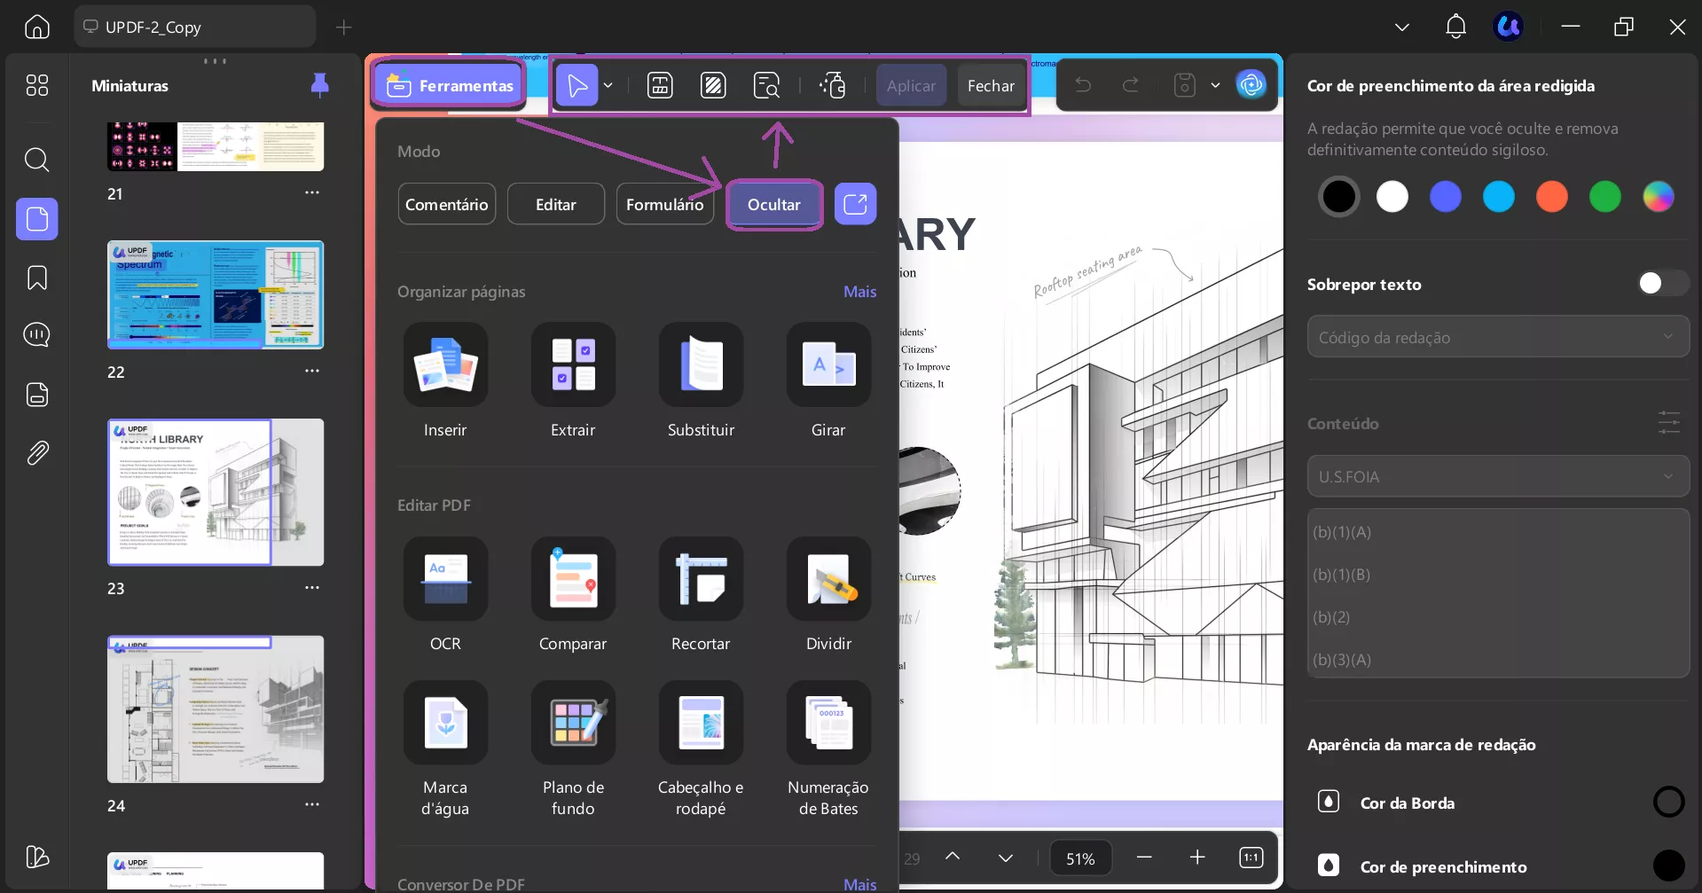The image size is (1702, 893).
Task: Pick the black fill color swatch
Action: tap(1339, 196)
